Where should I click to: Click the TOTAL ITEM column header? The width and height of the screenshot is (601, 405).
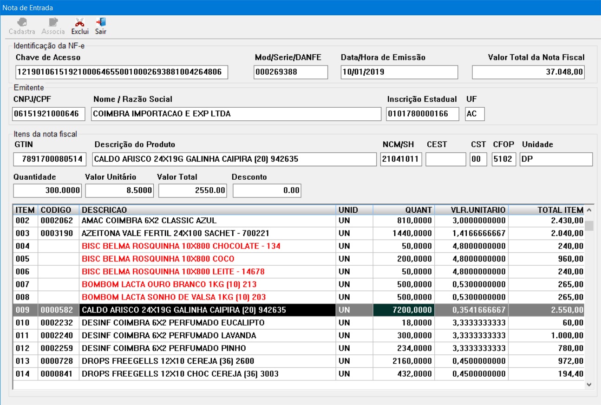[546, 210]
